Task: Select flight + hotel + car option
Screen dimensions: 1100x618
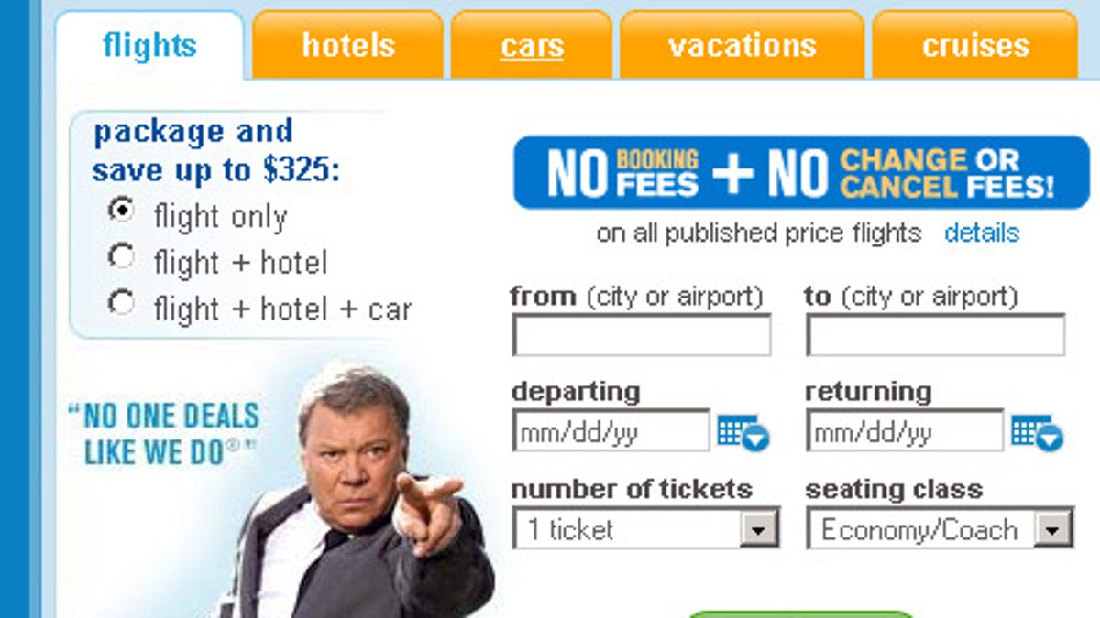Action: pos(121,303)
